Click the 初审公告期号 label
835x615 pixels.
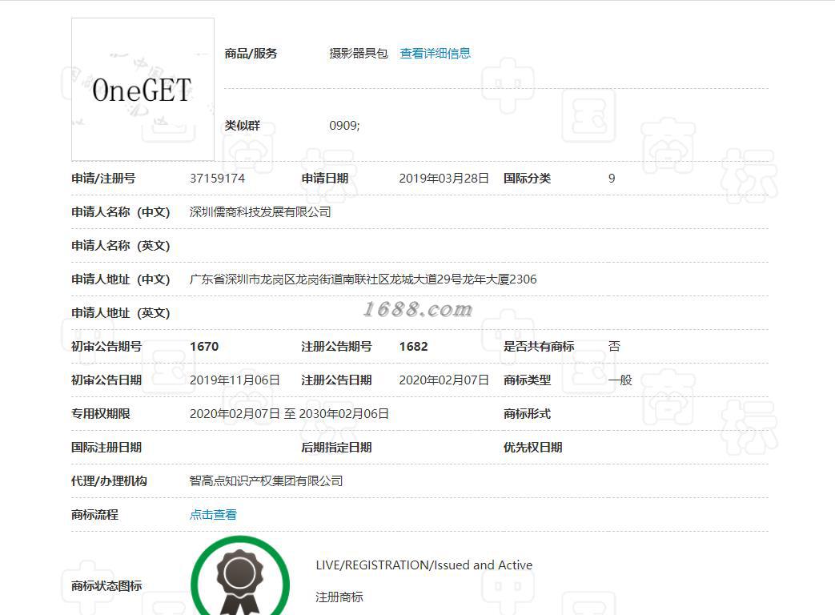point(106,347)
